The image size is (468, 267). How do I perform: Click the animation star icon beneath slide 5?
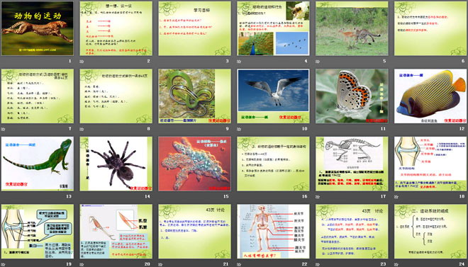[x=318, y=62]
